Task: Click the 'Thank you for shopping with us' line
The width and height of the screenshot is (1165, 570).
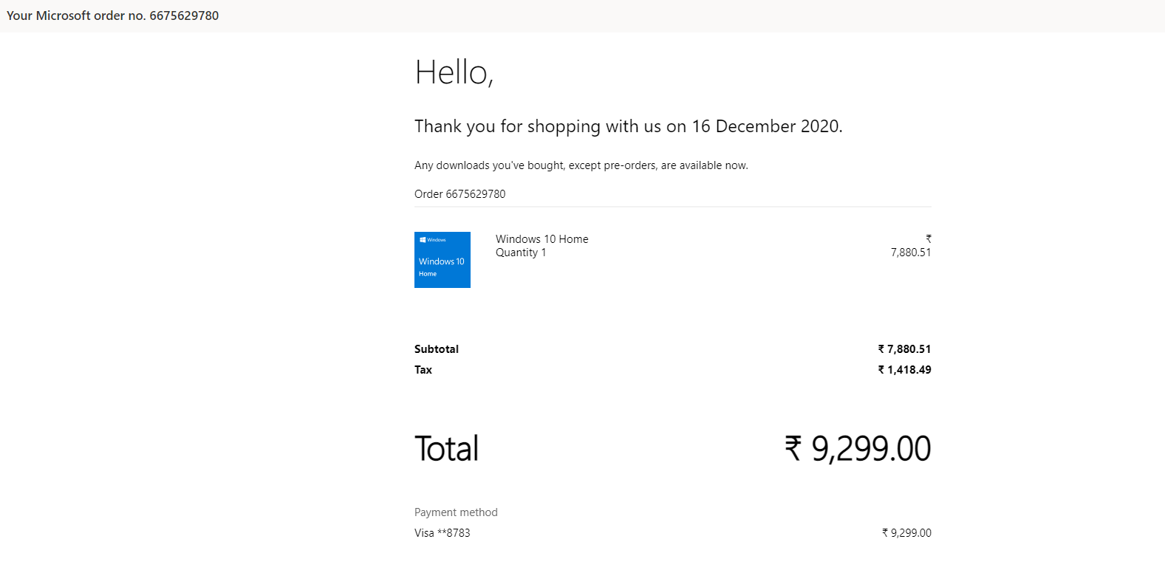Action: point(628,126)
